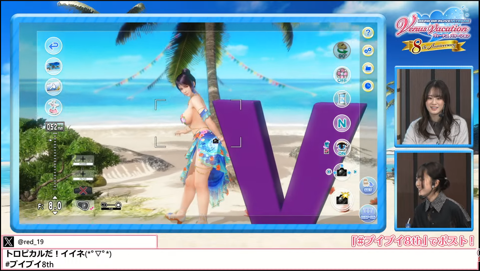Open the blue folder icon
480x271 pixels.
click(368, 68)
